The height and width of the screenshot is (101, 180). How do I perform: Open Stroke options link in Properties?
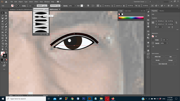tap(157, 40)
